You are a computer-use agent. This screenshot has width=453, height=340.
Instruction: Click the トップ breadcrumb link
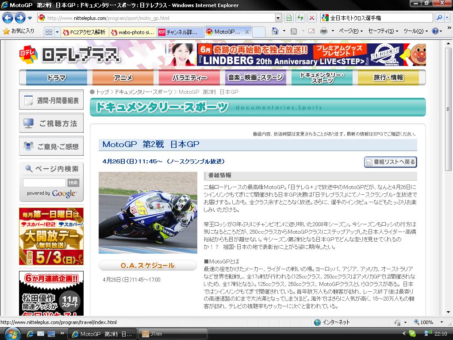(x=102, y=92)
